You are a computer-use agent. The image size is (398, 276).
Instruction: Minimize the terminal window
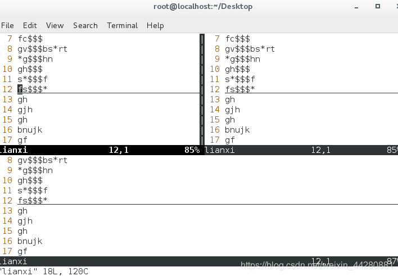356,7
